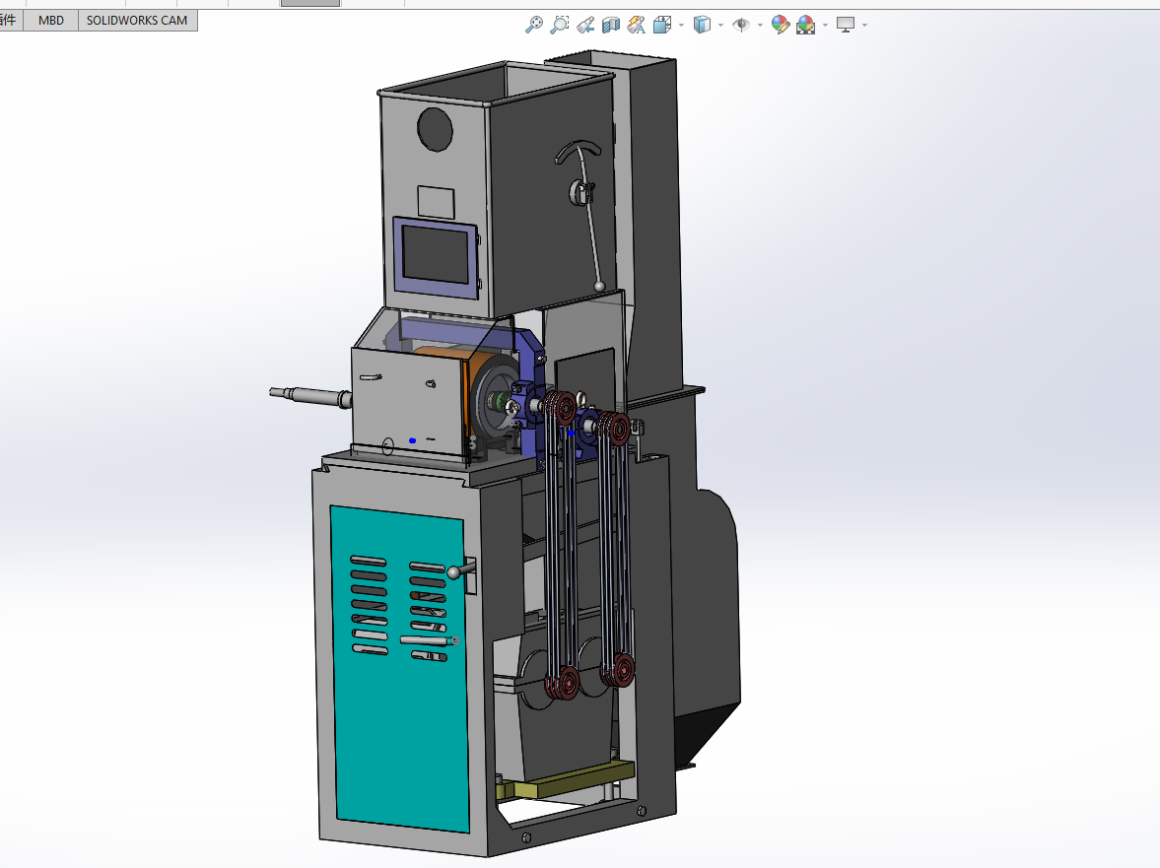The image size is (1160, 868).
Task: Click the Apply Scene icon
Action: [805, 26]
